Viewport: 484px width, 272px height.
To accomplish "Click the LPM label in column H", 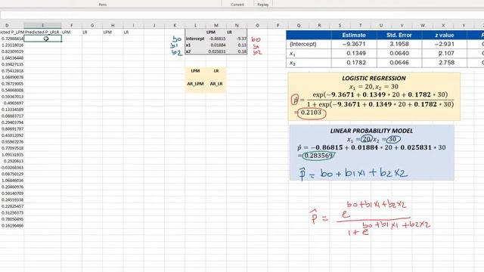I will click(x=107, y=32).
